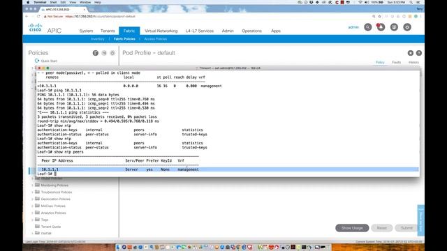The image size is (447, 251).
Task: Click the middle Policies panel toolbar icon
Action: tap(104, 53)
